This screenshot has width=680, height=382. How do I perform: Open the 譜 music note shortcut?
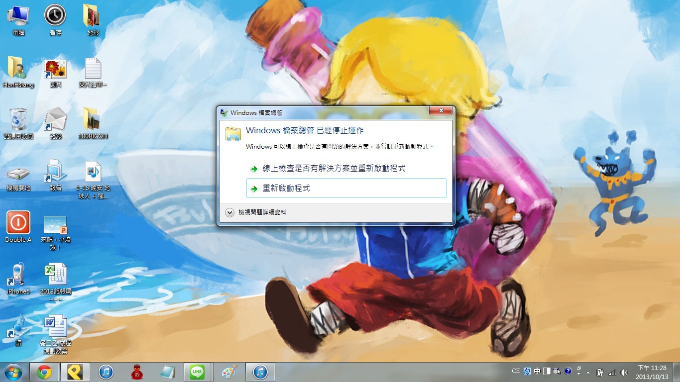[18, 330]
